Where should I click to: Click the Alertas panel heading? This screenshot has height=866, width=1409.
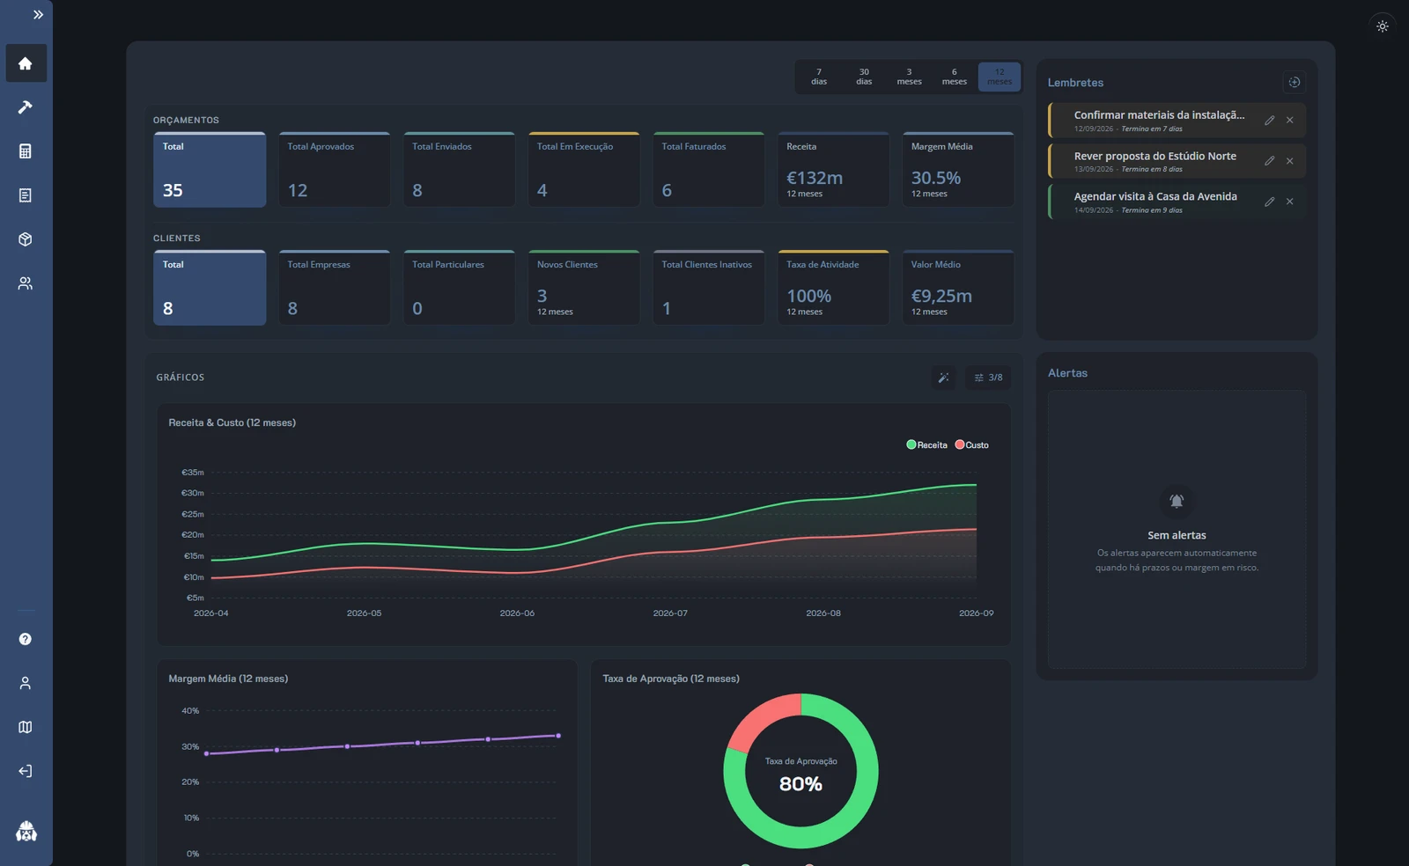point(1067,373)
